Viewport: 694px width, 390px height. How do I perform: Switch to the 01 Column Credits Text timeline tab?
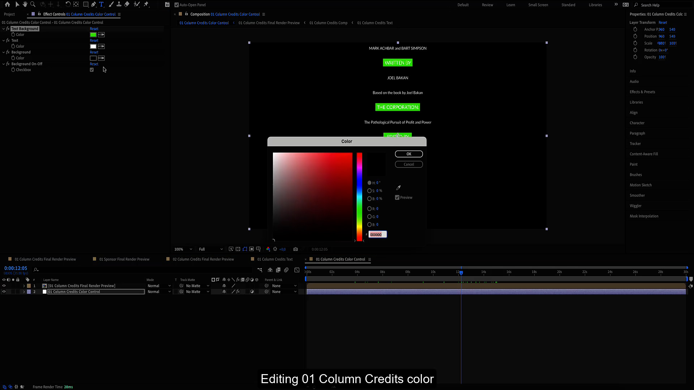pos(275,259)
